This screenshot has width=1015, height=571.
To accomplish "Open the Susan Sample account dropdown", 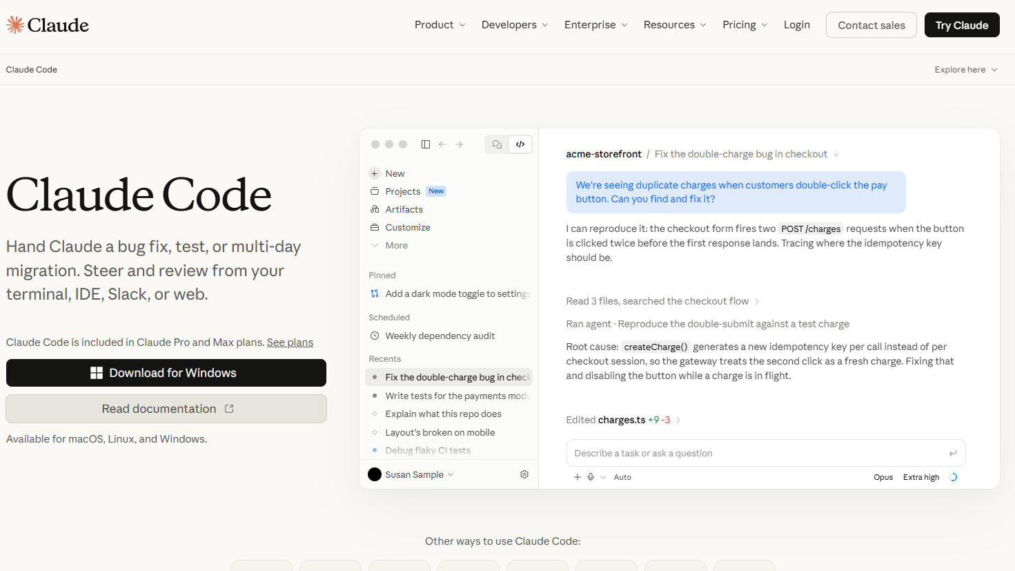I will [411, 474].
